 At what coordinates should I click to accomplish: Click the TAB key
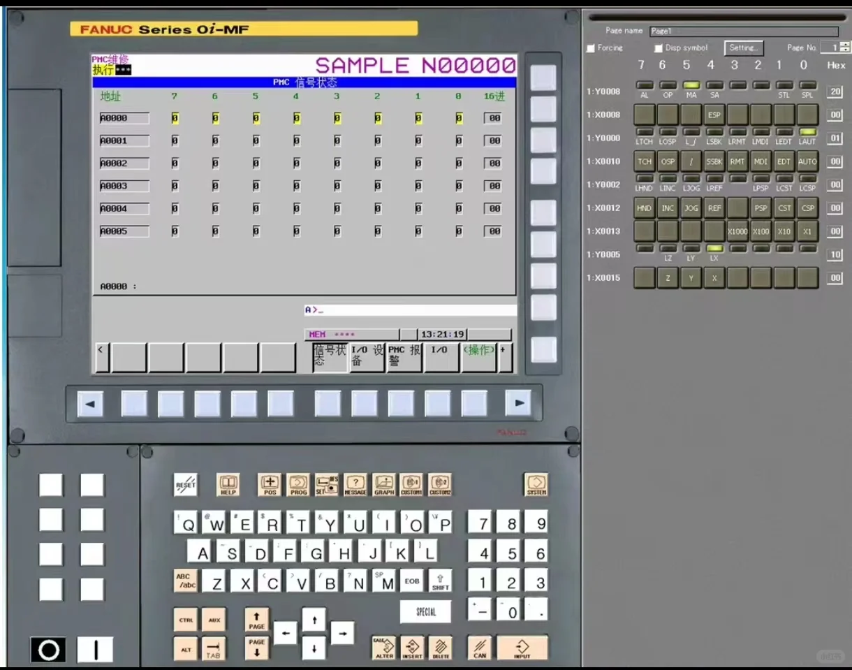click(214, 649)
